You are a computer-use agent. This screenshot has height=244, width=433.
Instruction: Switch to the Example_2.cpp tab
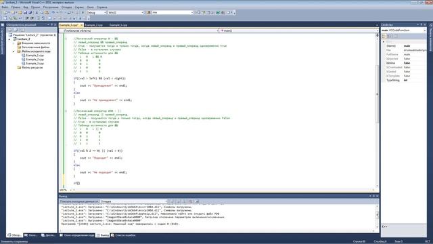click(93, 25)
